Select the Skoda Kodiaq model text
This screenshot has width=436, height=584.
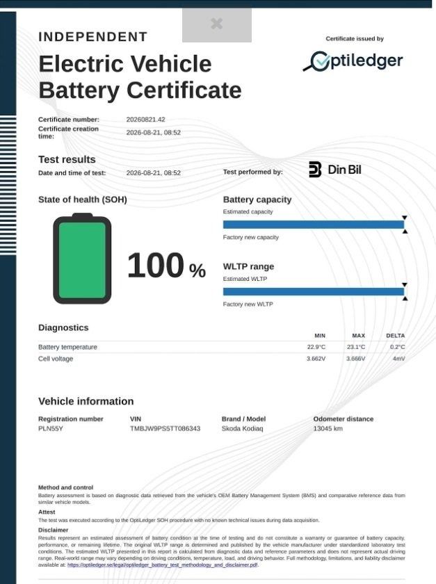[x=242, y=428]
